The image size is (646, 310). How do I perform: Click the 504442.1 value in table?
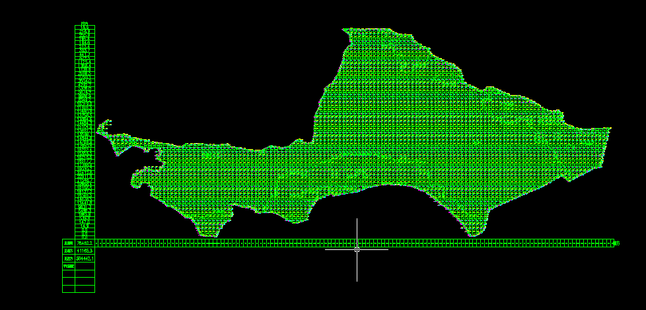[x=85, y=259]
